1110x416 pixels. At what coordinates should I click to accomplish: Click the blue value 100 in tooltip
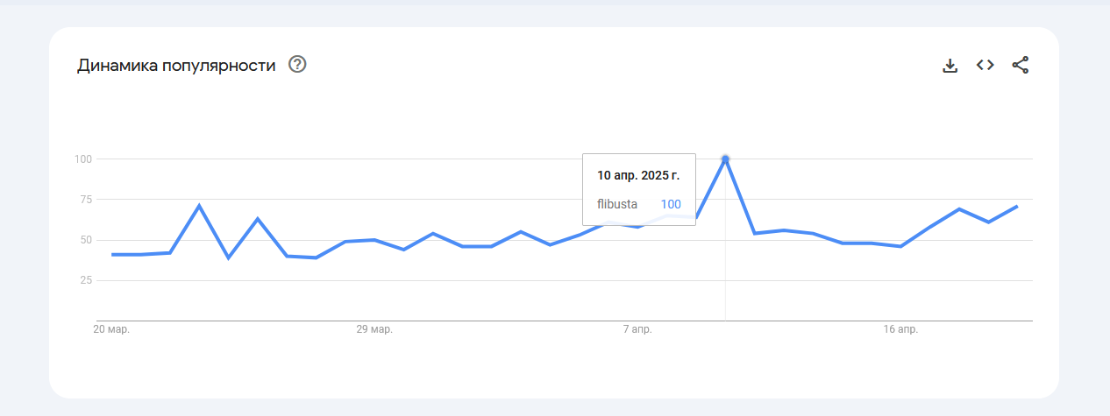pos(670,204)
